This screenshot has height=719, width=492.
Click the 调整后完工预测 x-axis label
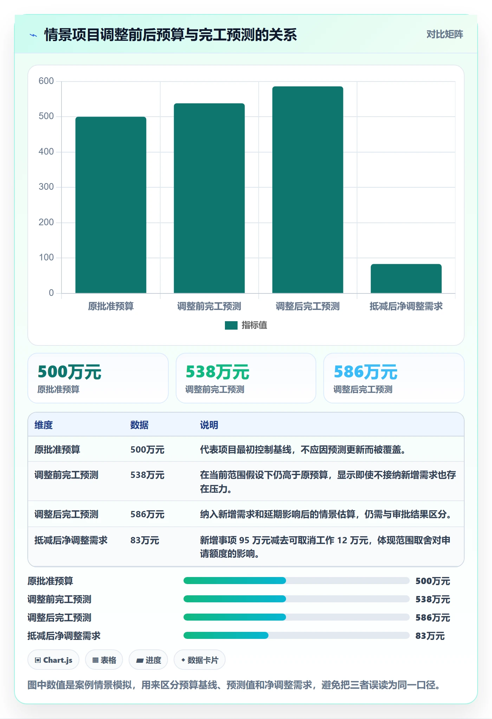[307, 306]
